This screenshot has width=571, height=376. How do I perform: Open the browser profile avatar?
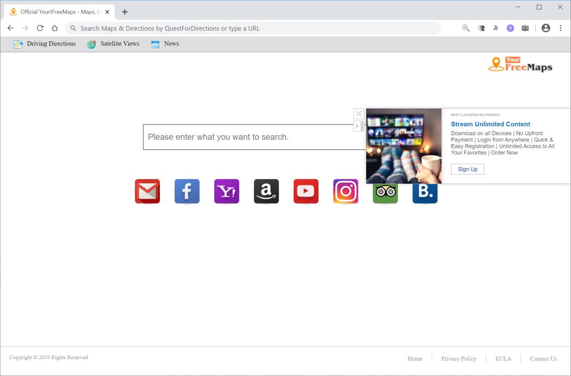click(x=545, y=28)
